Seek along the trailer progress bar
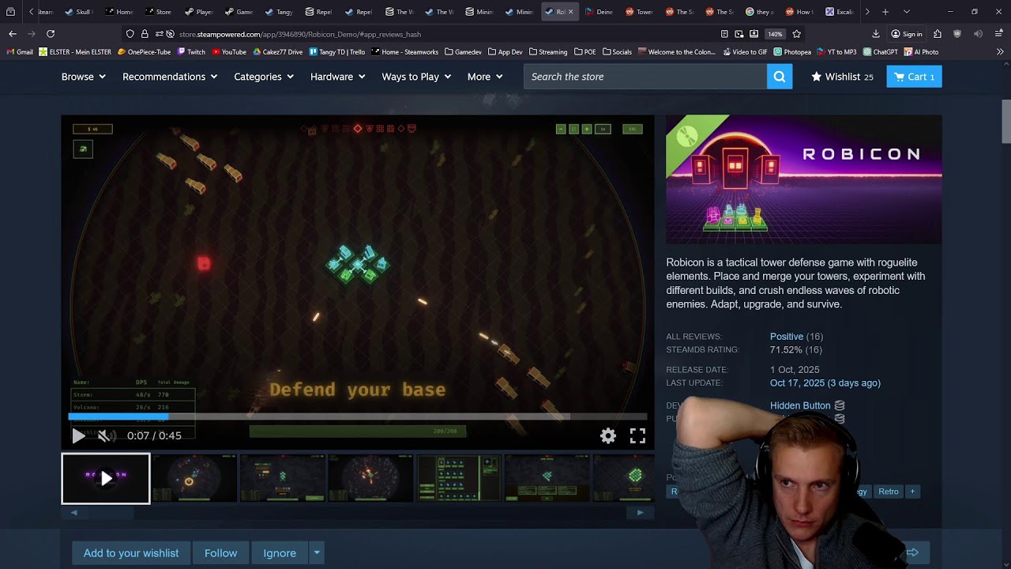This screenshot has width=1011, height=569. point(358,416)
